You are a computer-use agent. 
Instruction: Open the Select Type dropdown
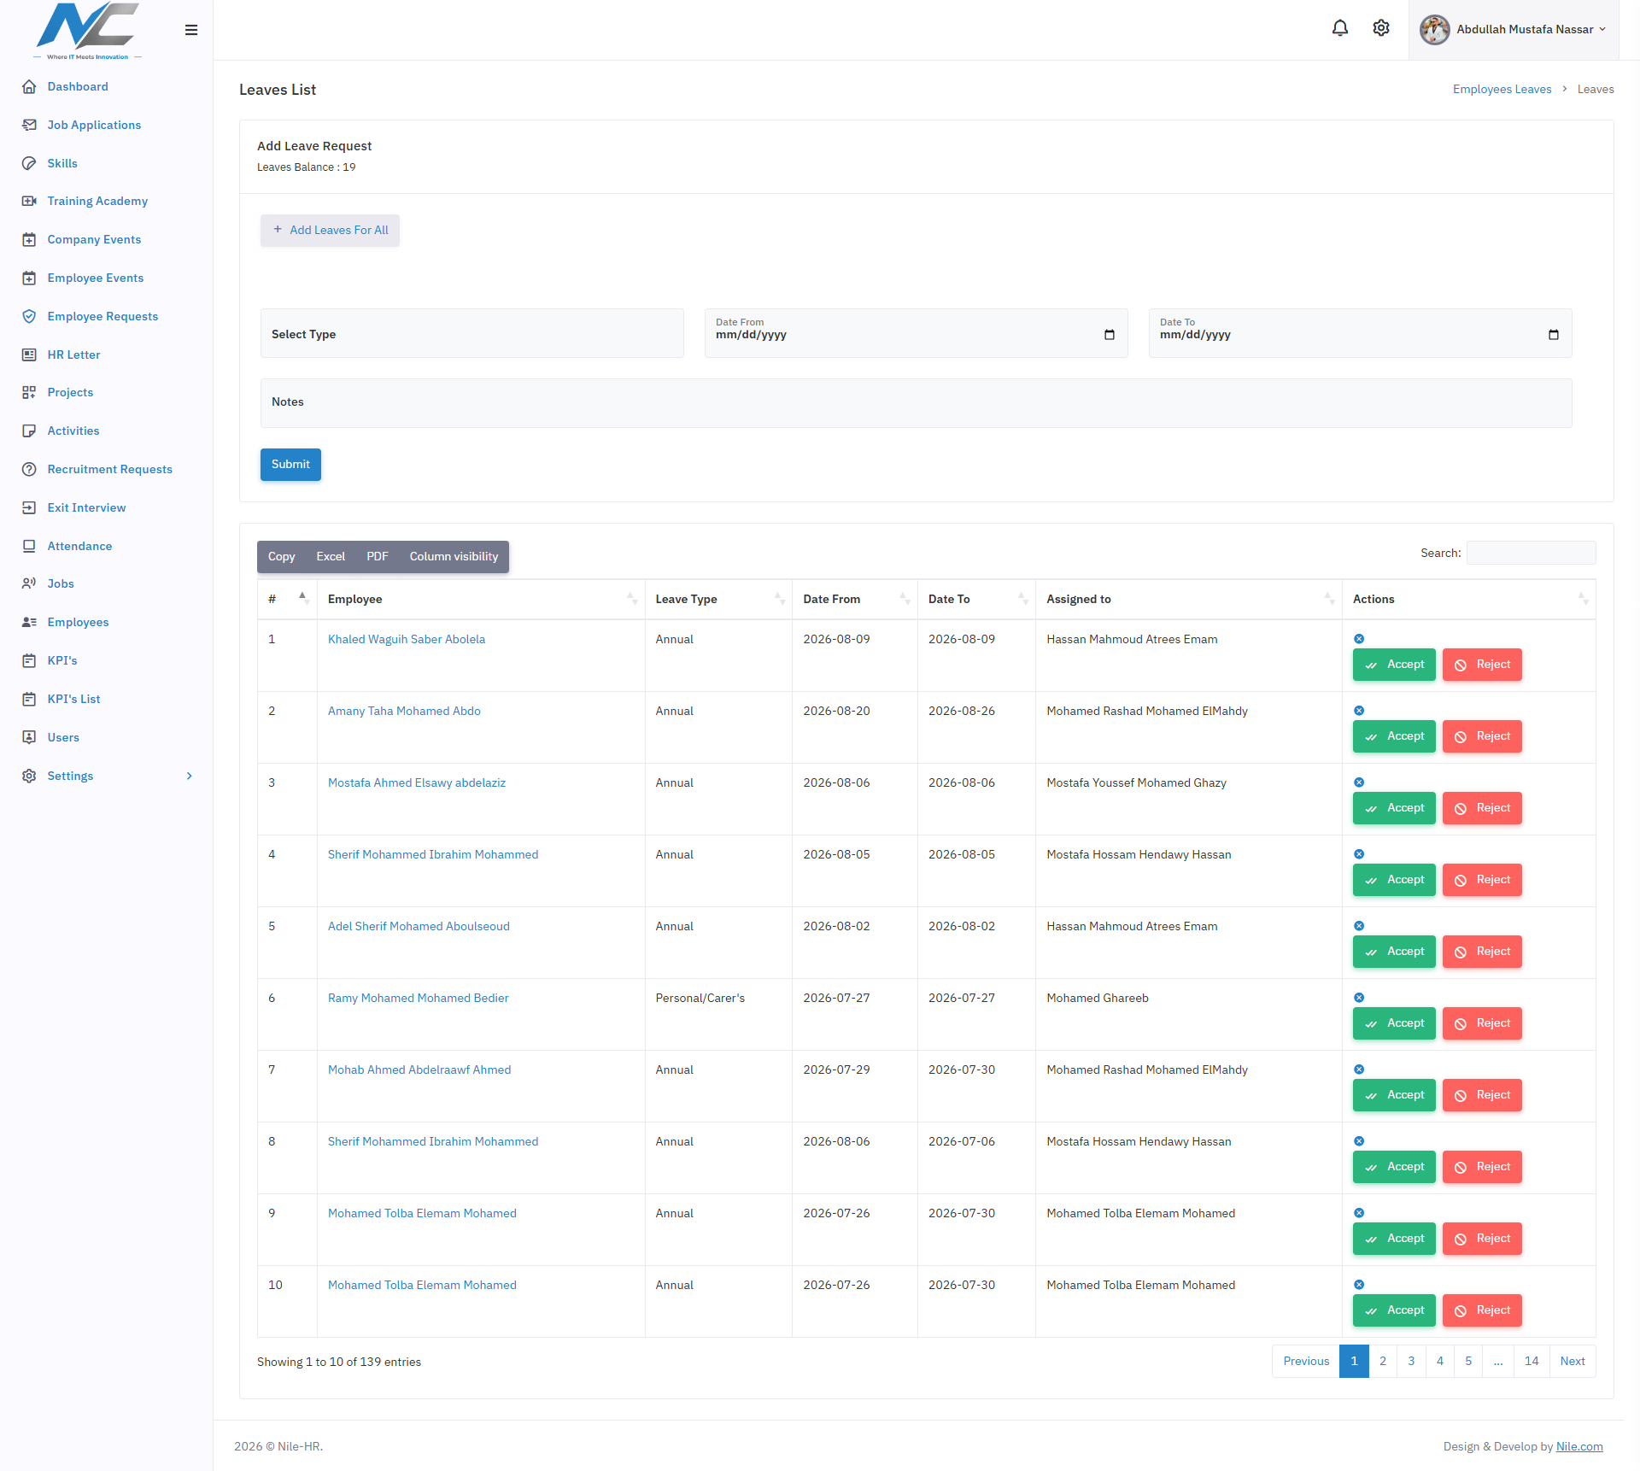click(x=472, y=334)
